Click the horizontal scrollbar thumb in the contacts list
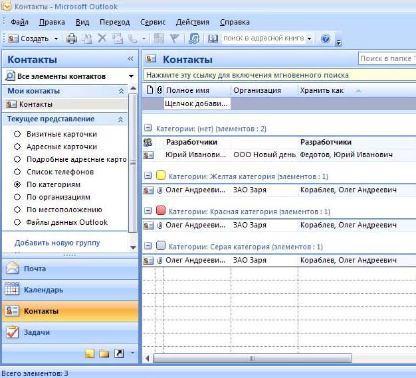Viewport: 416px width, 378px height. pos(253,359)
